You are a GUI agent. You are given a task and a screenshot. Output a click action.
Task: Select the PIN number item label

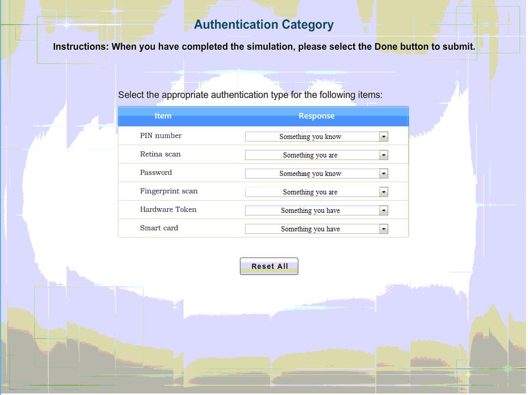point(160,135)
